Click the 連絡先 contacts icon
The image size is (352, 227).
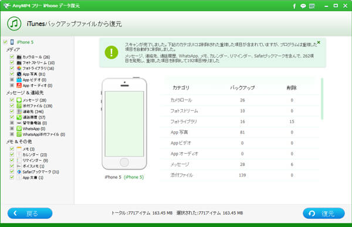click(19, 111)
